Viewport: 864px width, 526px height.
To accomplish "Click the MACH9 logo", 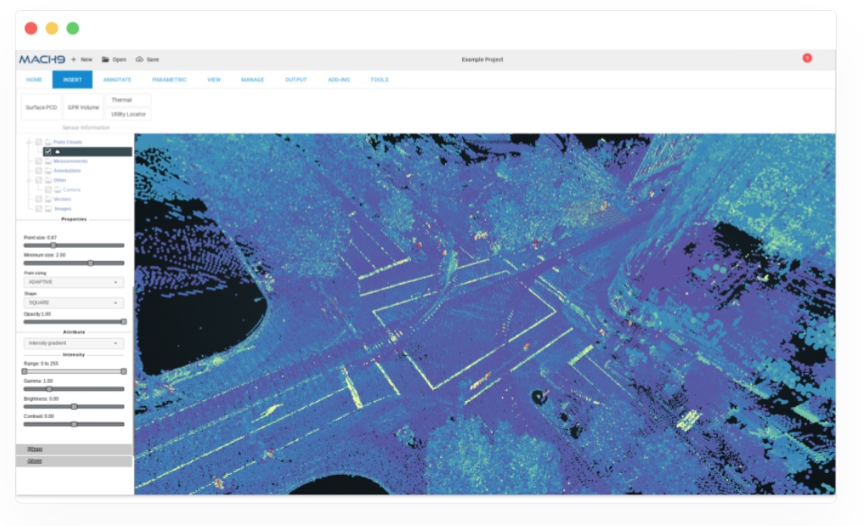I will tap(42, 60).
